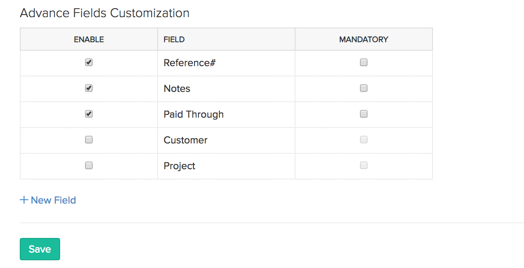524x268 pixels.
Task: Make the Notes field mandatory
Action: [364, 88]
